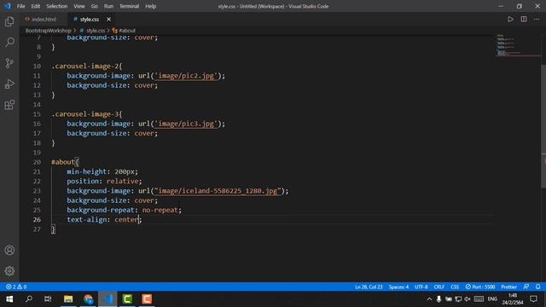Open the Accounts menu icon
Screen dimensions: 546x307
point(9,250)
